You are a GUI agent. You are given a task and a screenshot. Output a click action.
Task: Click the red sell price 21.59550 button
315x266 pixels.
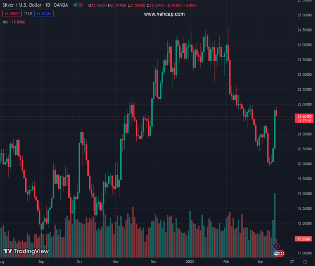click(11, 14)
